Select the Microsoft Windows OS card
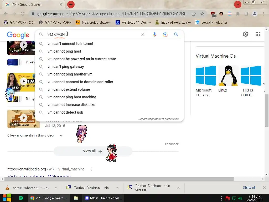The image size is (269, 202). pos(206,81)
